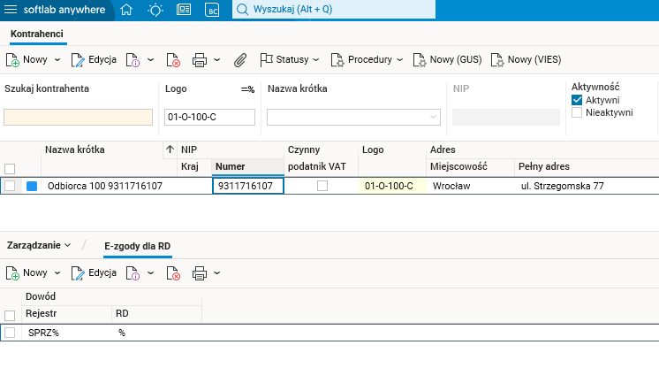Open the hamburger main menu
This screenshot has width=659, height=368.
[x=12, y=11]
